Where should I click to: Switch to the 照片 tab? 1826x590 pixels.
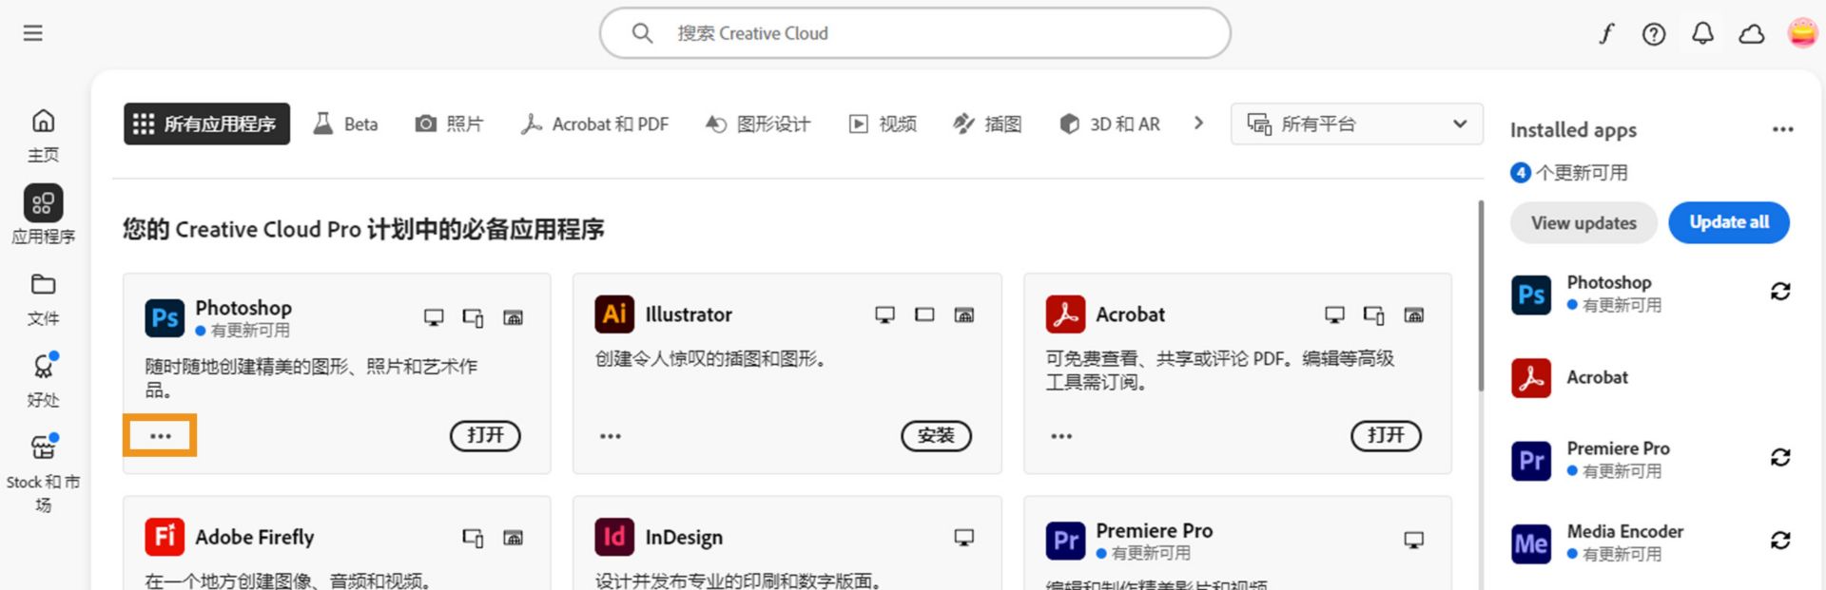point(450,124)
